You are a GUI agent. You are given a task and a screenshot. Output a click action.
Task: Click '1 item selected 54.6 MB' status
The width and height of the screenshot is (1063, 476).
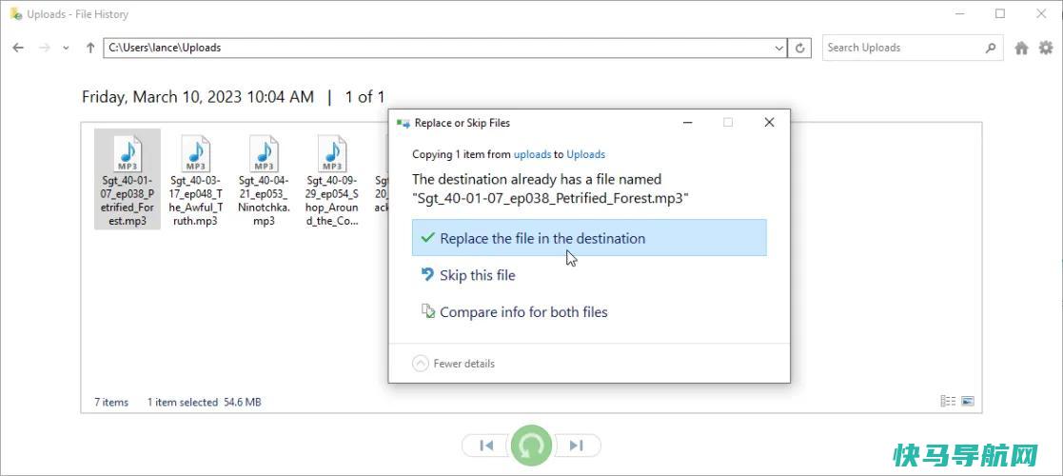click(204, 402)
